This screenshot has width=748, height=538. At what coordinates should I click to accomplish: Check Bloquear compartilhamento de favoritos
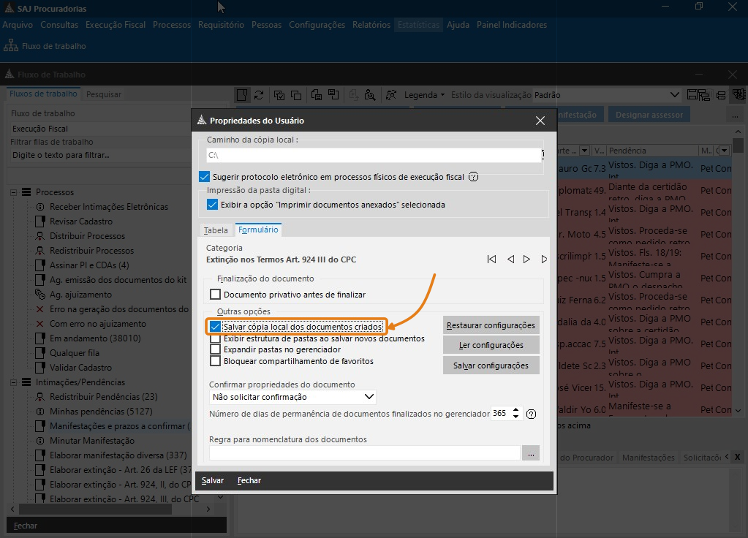(x=216, y=361)
